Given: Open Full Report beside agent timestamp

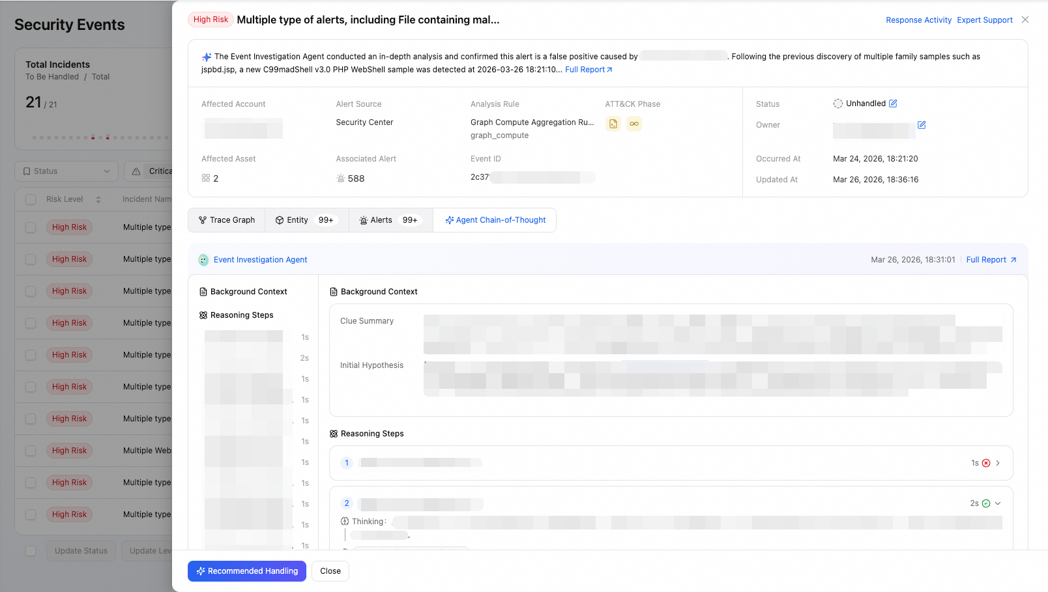Looking at the screenshot, I should coord(991,260).
